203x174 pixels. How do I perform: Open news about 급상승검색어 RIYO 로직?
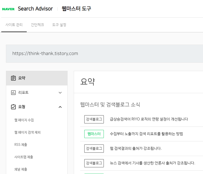click(149, 119)
